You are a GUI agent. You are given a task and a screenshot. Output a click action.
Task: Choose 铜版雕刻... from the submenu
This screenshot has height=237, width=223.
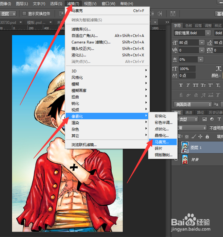[x=163, y=155]
